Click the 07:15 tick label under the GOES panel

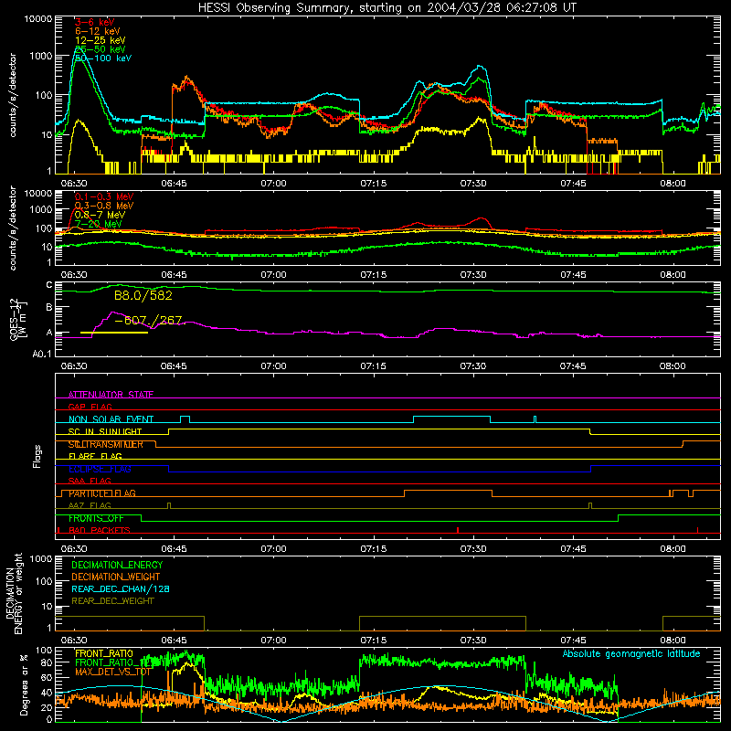pos(373,366)
